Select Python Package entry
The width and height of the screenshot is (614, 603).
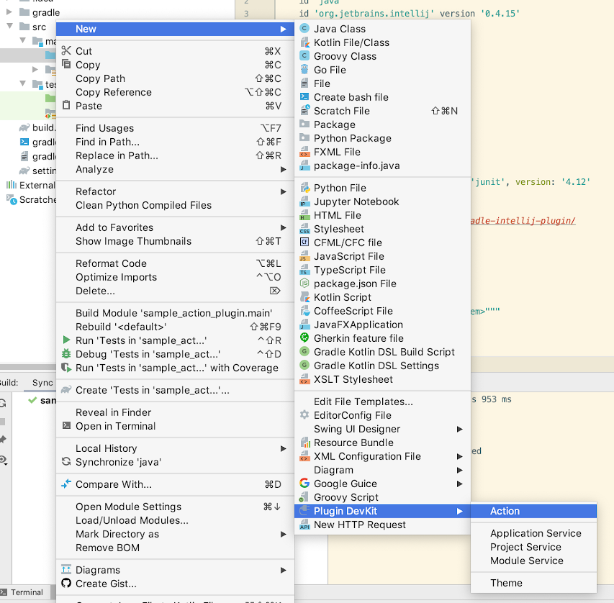click(382, 138)
